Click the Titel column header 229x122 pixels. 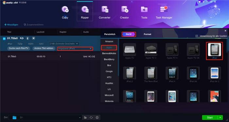(9, 32)
